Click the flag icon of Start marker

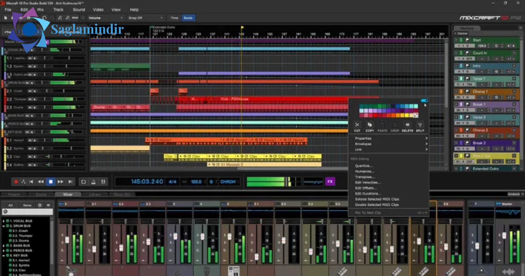pyautogui.click(x=467, y=40)
